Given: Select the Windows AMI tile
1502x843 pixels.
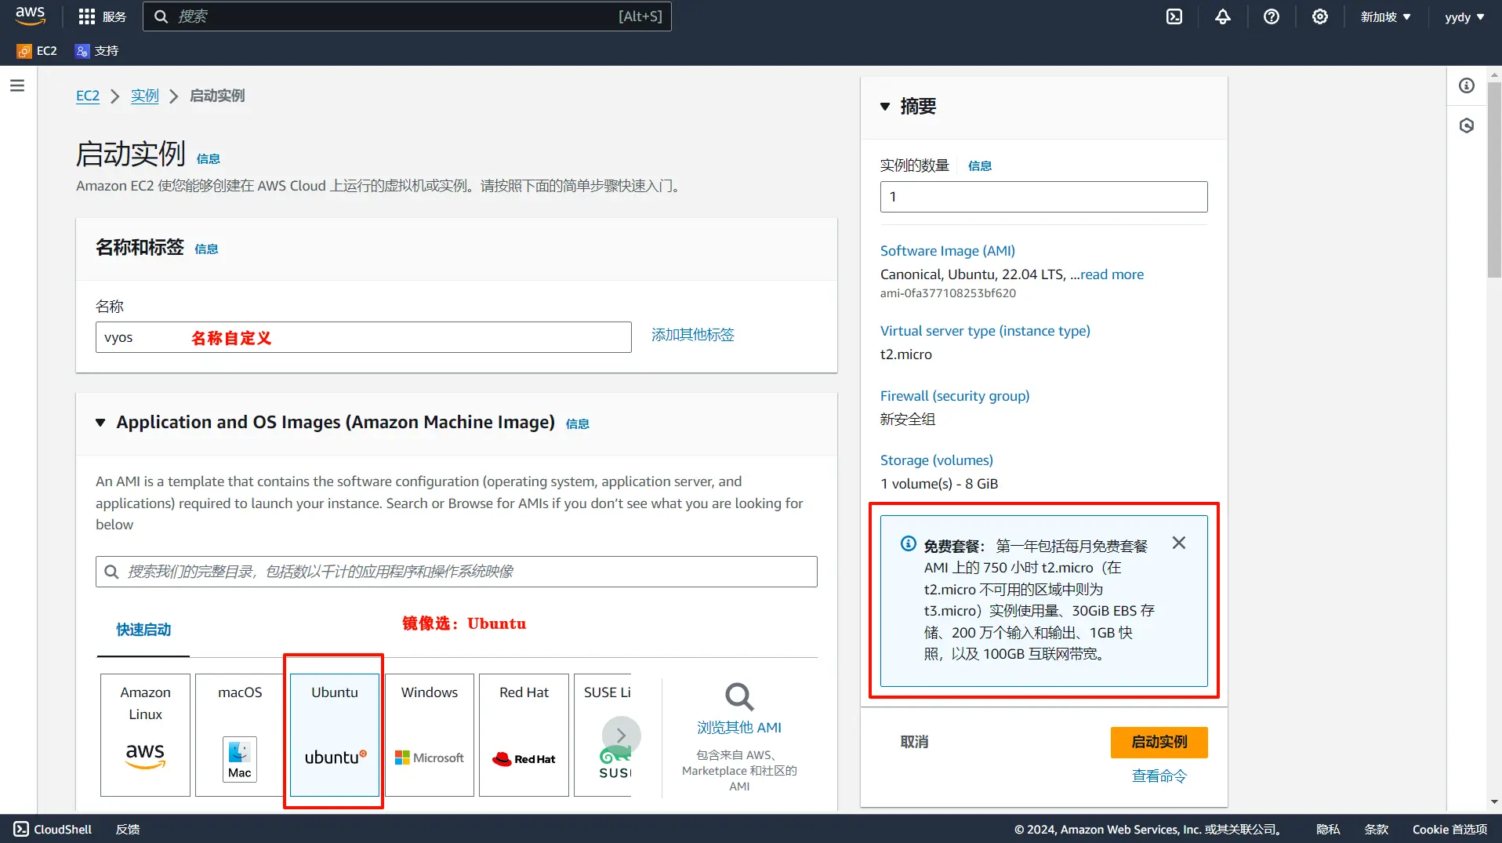Looking at the screenshot, I should (x=430, y=735).
